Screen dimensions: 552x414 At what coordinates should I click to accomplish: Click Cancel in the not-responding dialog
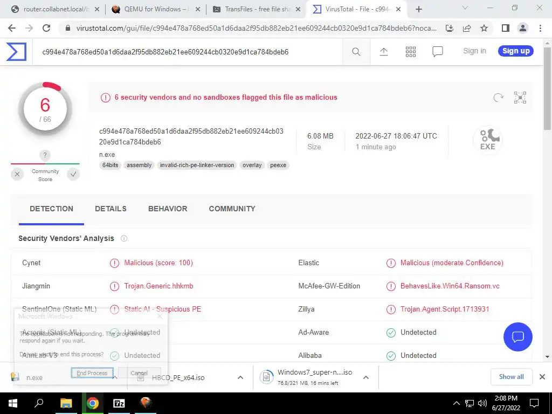coord(139,373)
